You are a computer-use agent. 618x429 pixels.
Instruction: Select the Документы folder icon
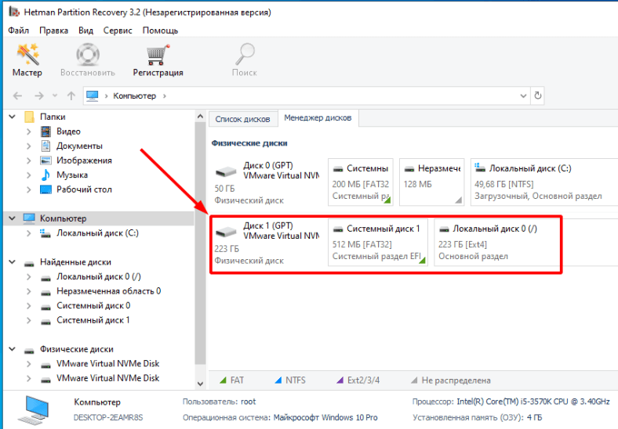click(x=45, y=146)
